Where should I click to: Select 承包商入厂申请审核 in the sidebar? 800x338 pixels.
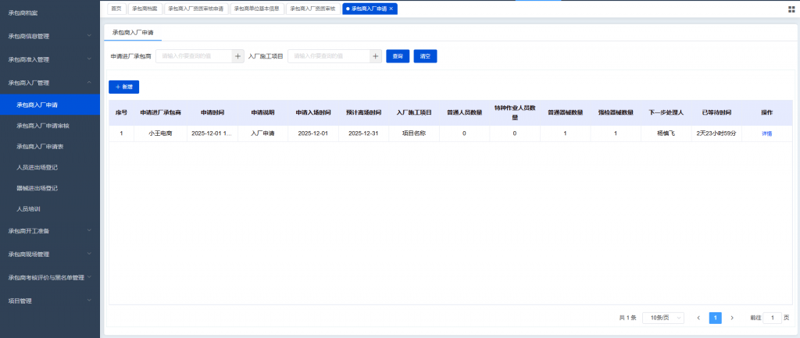click(43, 125)
